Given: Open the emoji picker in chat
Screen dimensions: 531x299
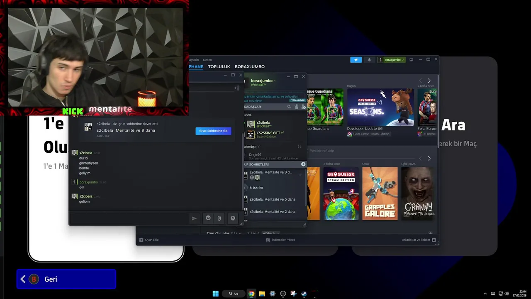Looking at the screenshot, I should [208, 218].
